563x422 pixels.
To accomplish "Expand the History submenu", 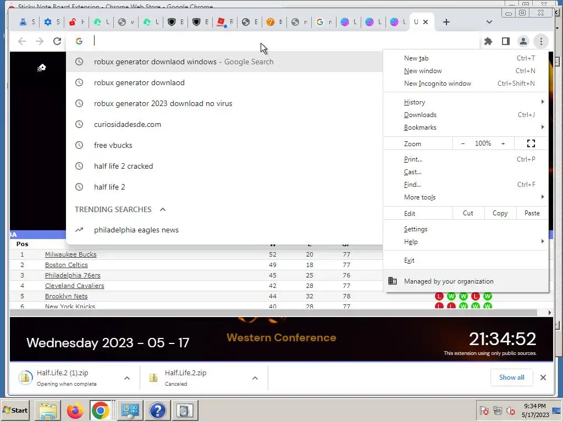I will point(466,102).
